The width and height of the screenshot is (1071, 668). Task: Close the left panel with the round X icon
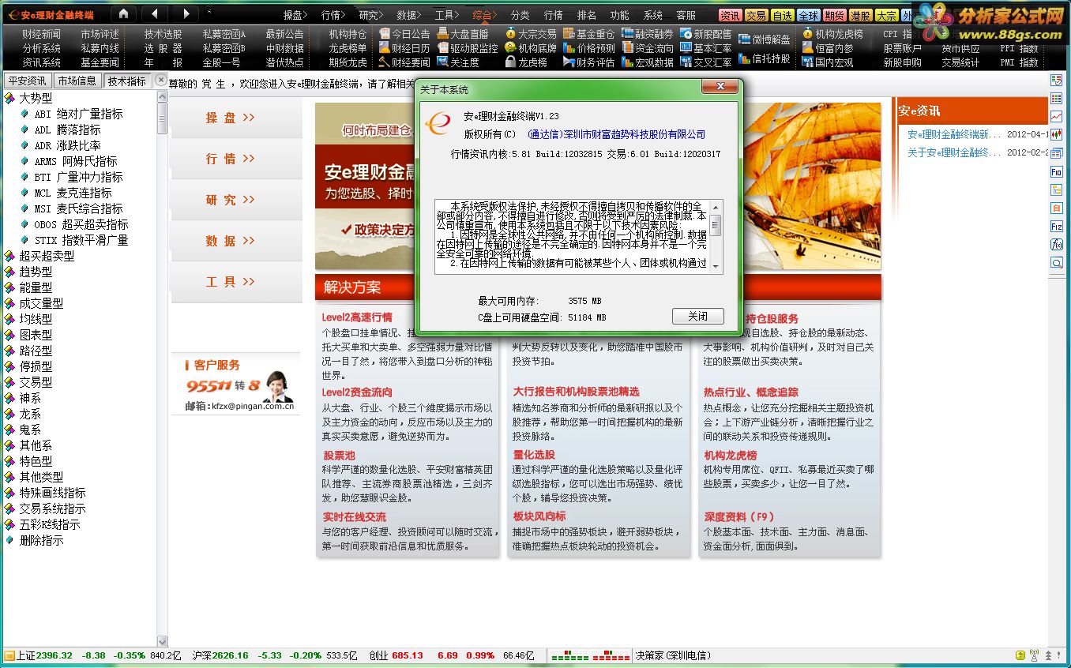point(161,80)
